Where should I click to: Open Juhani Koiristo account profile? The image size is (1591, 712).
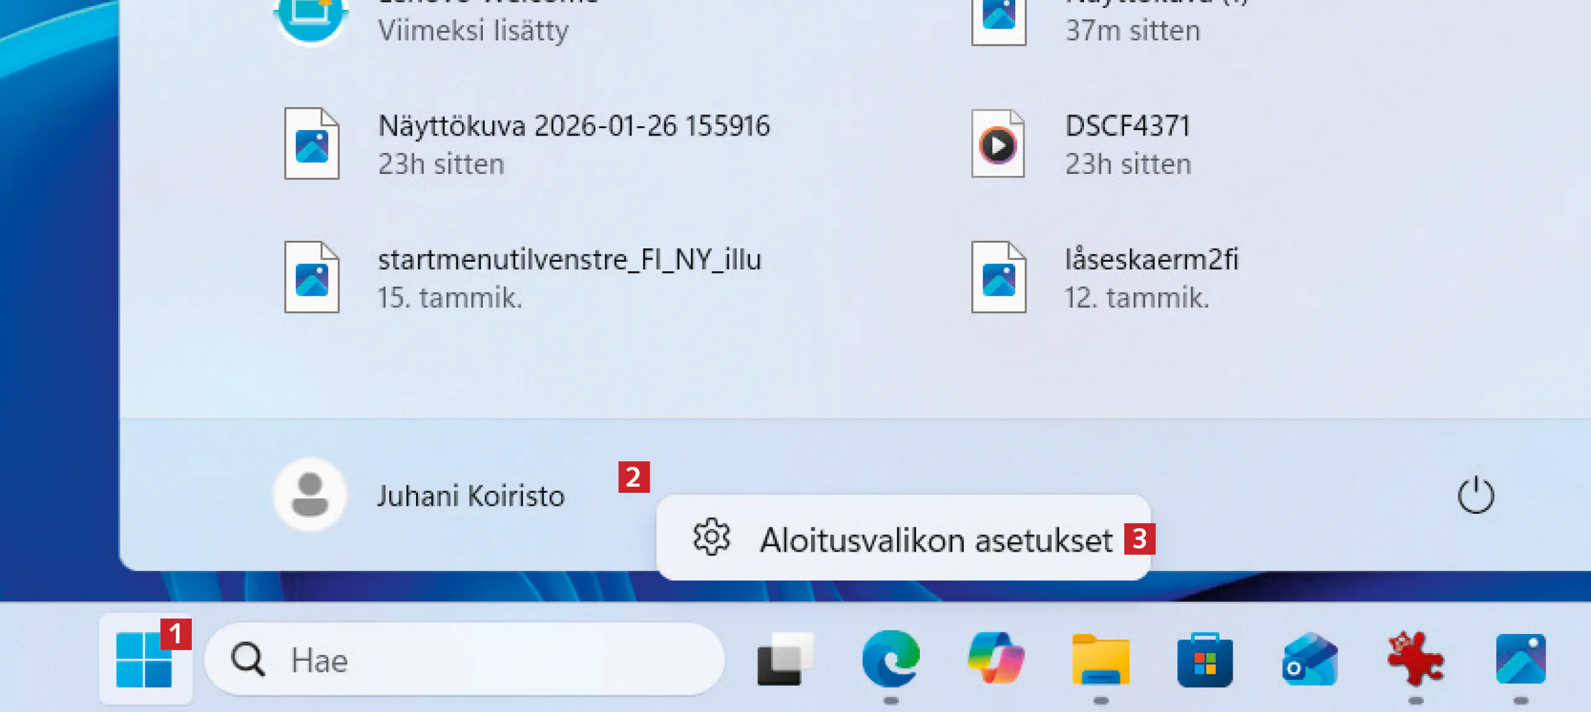470,497
